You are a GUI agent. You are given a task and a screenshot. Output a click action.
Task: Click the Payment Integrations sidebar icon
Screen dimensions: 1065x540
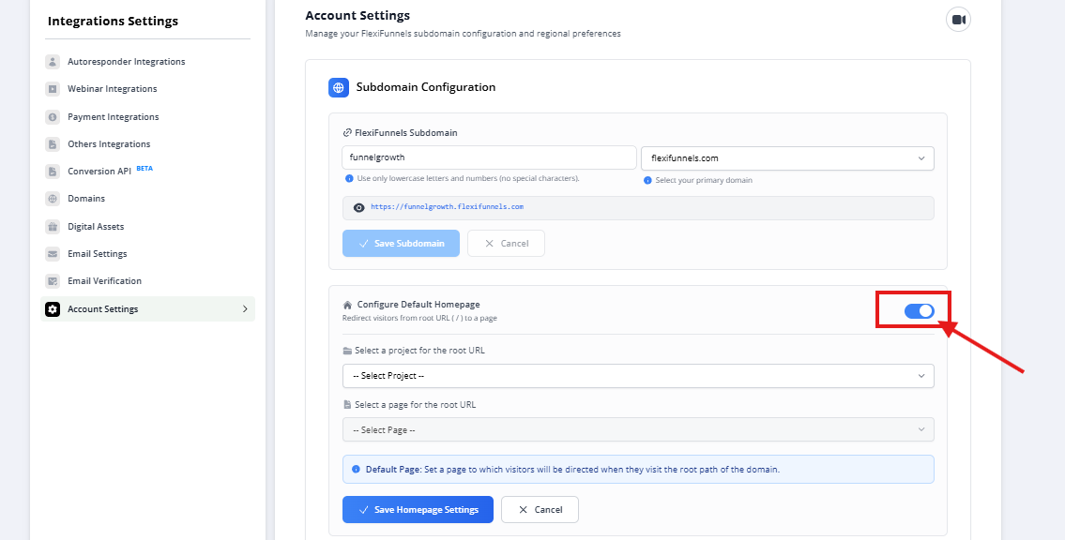[53, 117]
